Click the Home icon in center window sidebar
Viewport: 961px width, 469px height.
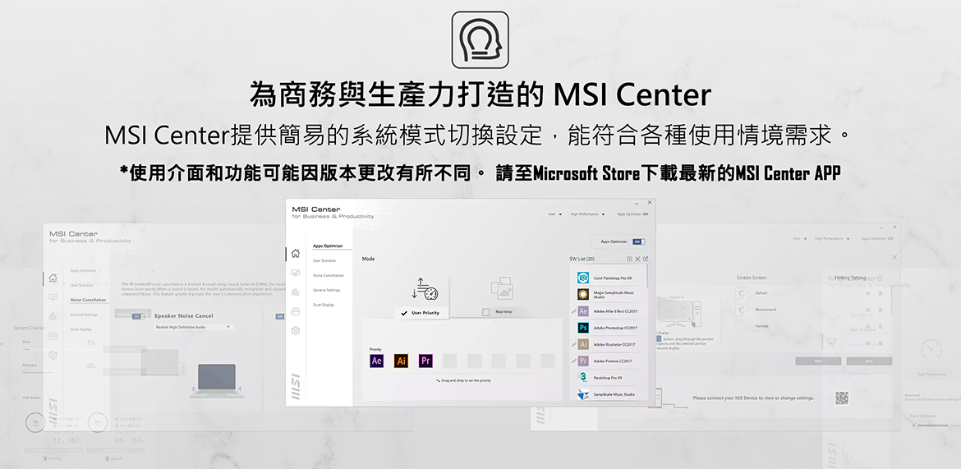click(296, 253)
